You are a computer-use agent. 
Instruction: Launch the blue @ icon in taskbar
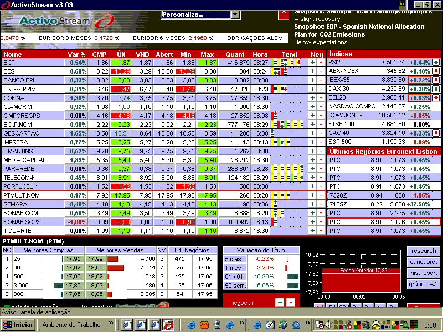296,325
